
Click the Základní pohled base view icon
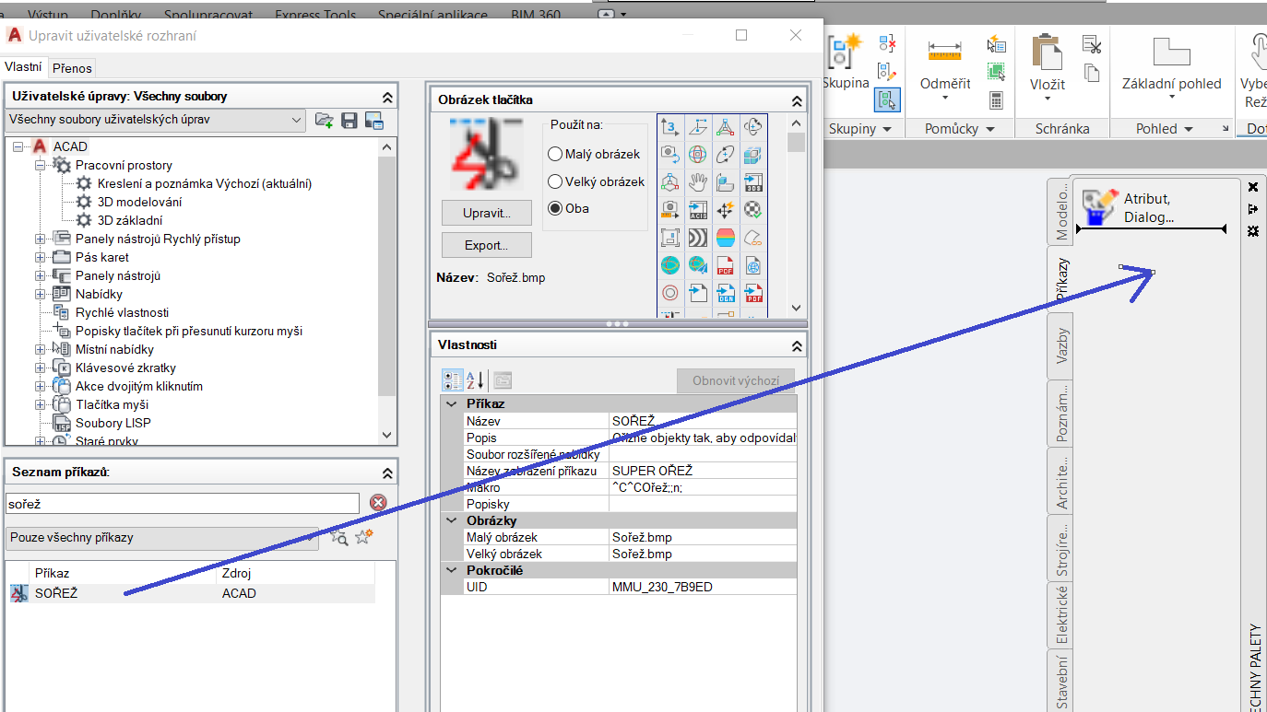point(1172,53)
